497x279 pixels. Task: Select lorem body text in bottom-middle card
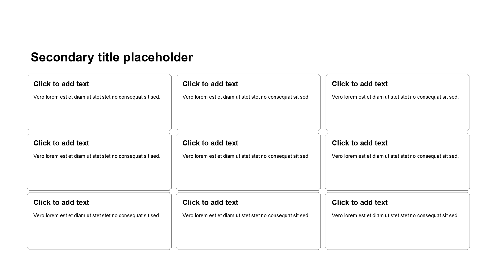[246, 216]
